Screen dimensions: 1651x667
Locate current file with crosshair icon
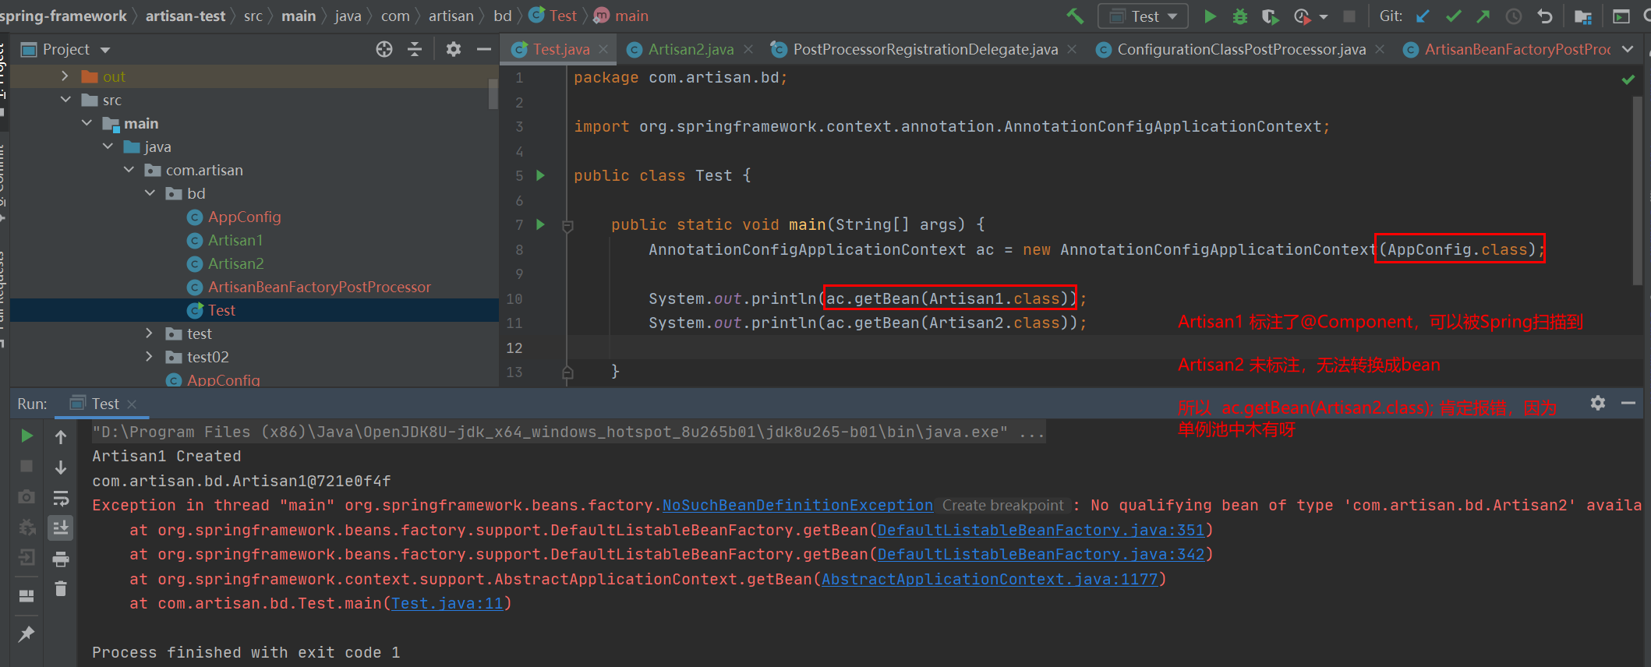384,49
